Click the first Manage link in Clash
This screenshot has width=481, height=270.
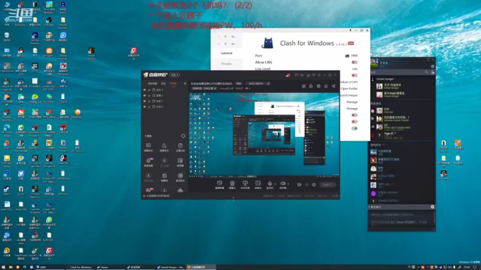click(x=352, y=102)
